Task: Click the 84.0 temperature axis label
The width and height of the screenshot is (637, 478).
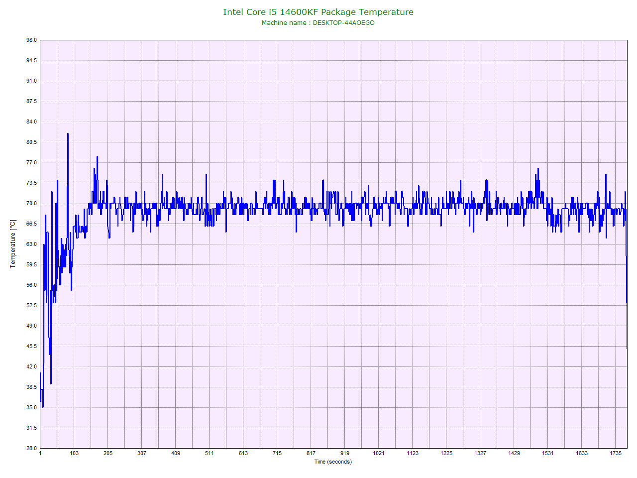Action: (31, 121)
